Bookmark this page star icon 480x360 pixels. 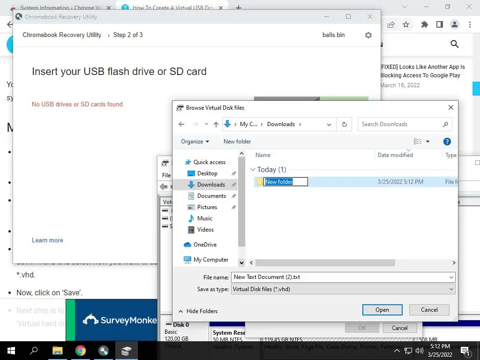(x=406, y=24)
